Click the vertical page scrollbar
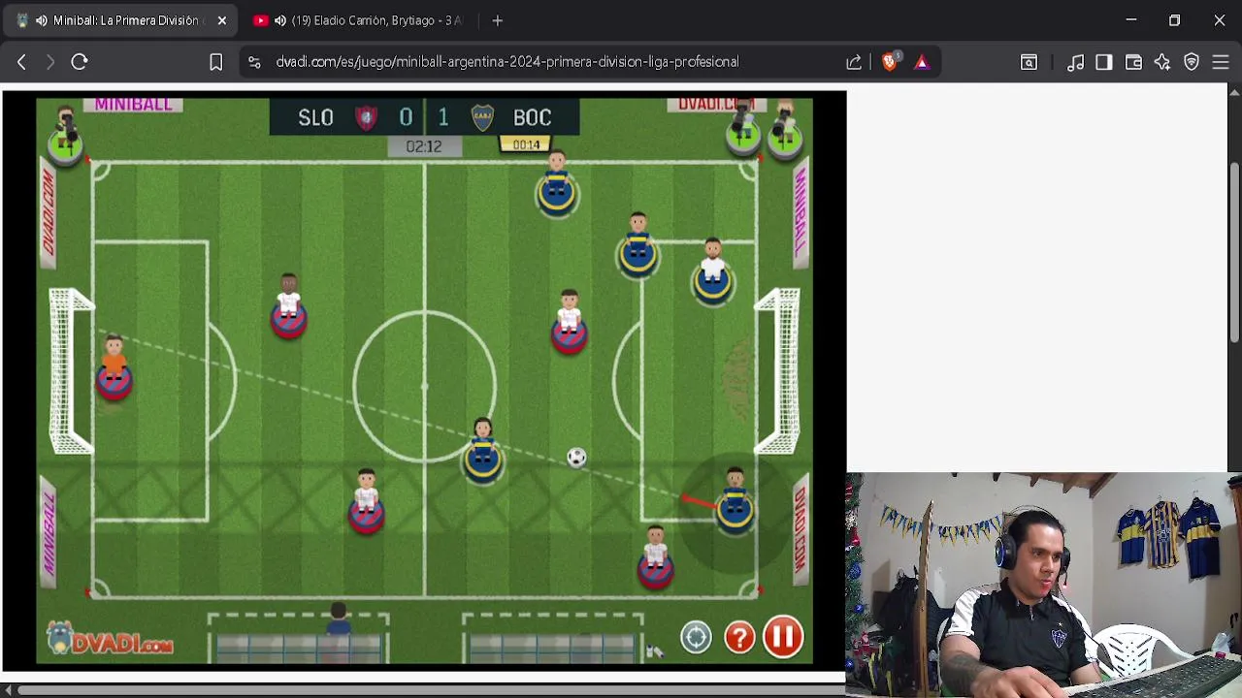This screenshot has height=698, width=1242. (1234, 252)
